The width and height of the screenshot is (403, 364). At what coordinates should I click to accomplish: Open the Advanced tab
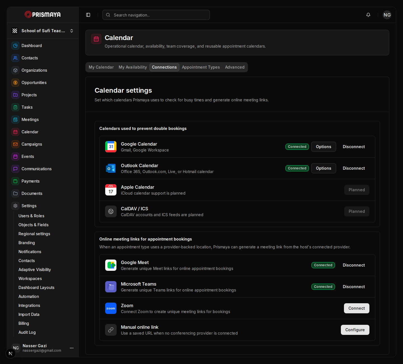click(235, 67)
